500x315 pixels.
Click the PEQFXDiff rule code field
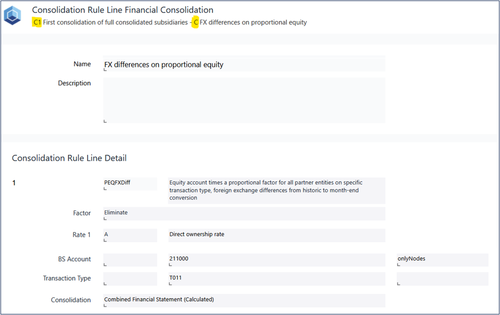click(129, 184)
